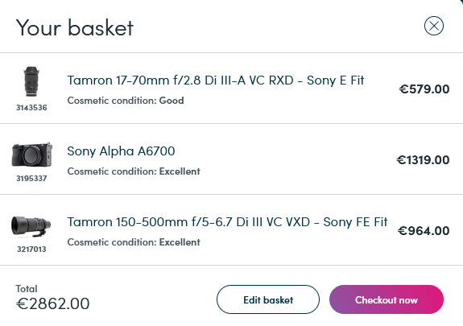The width and height of the screenshot is (463, 326).
Task: Open Sony Alpha A6700 product link
Action: point(121,151)
